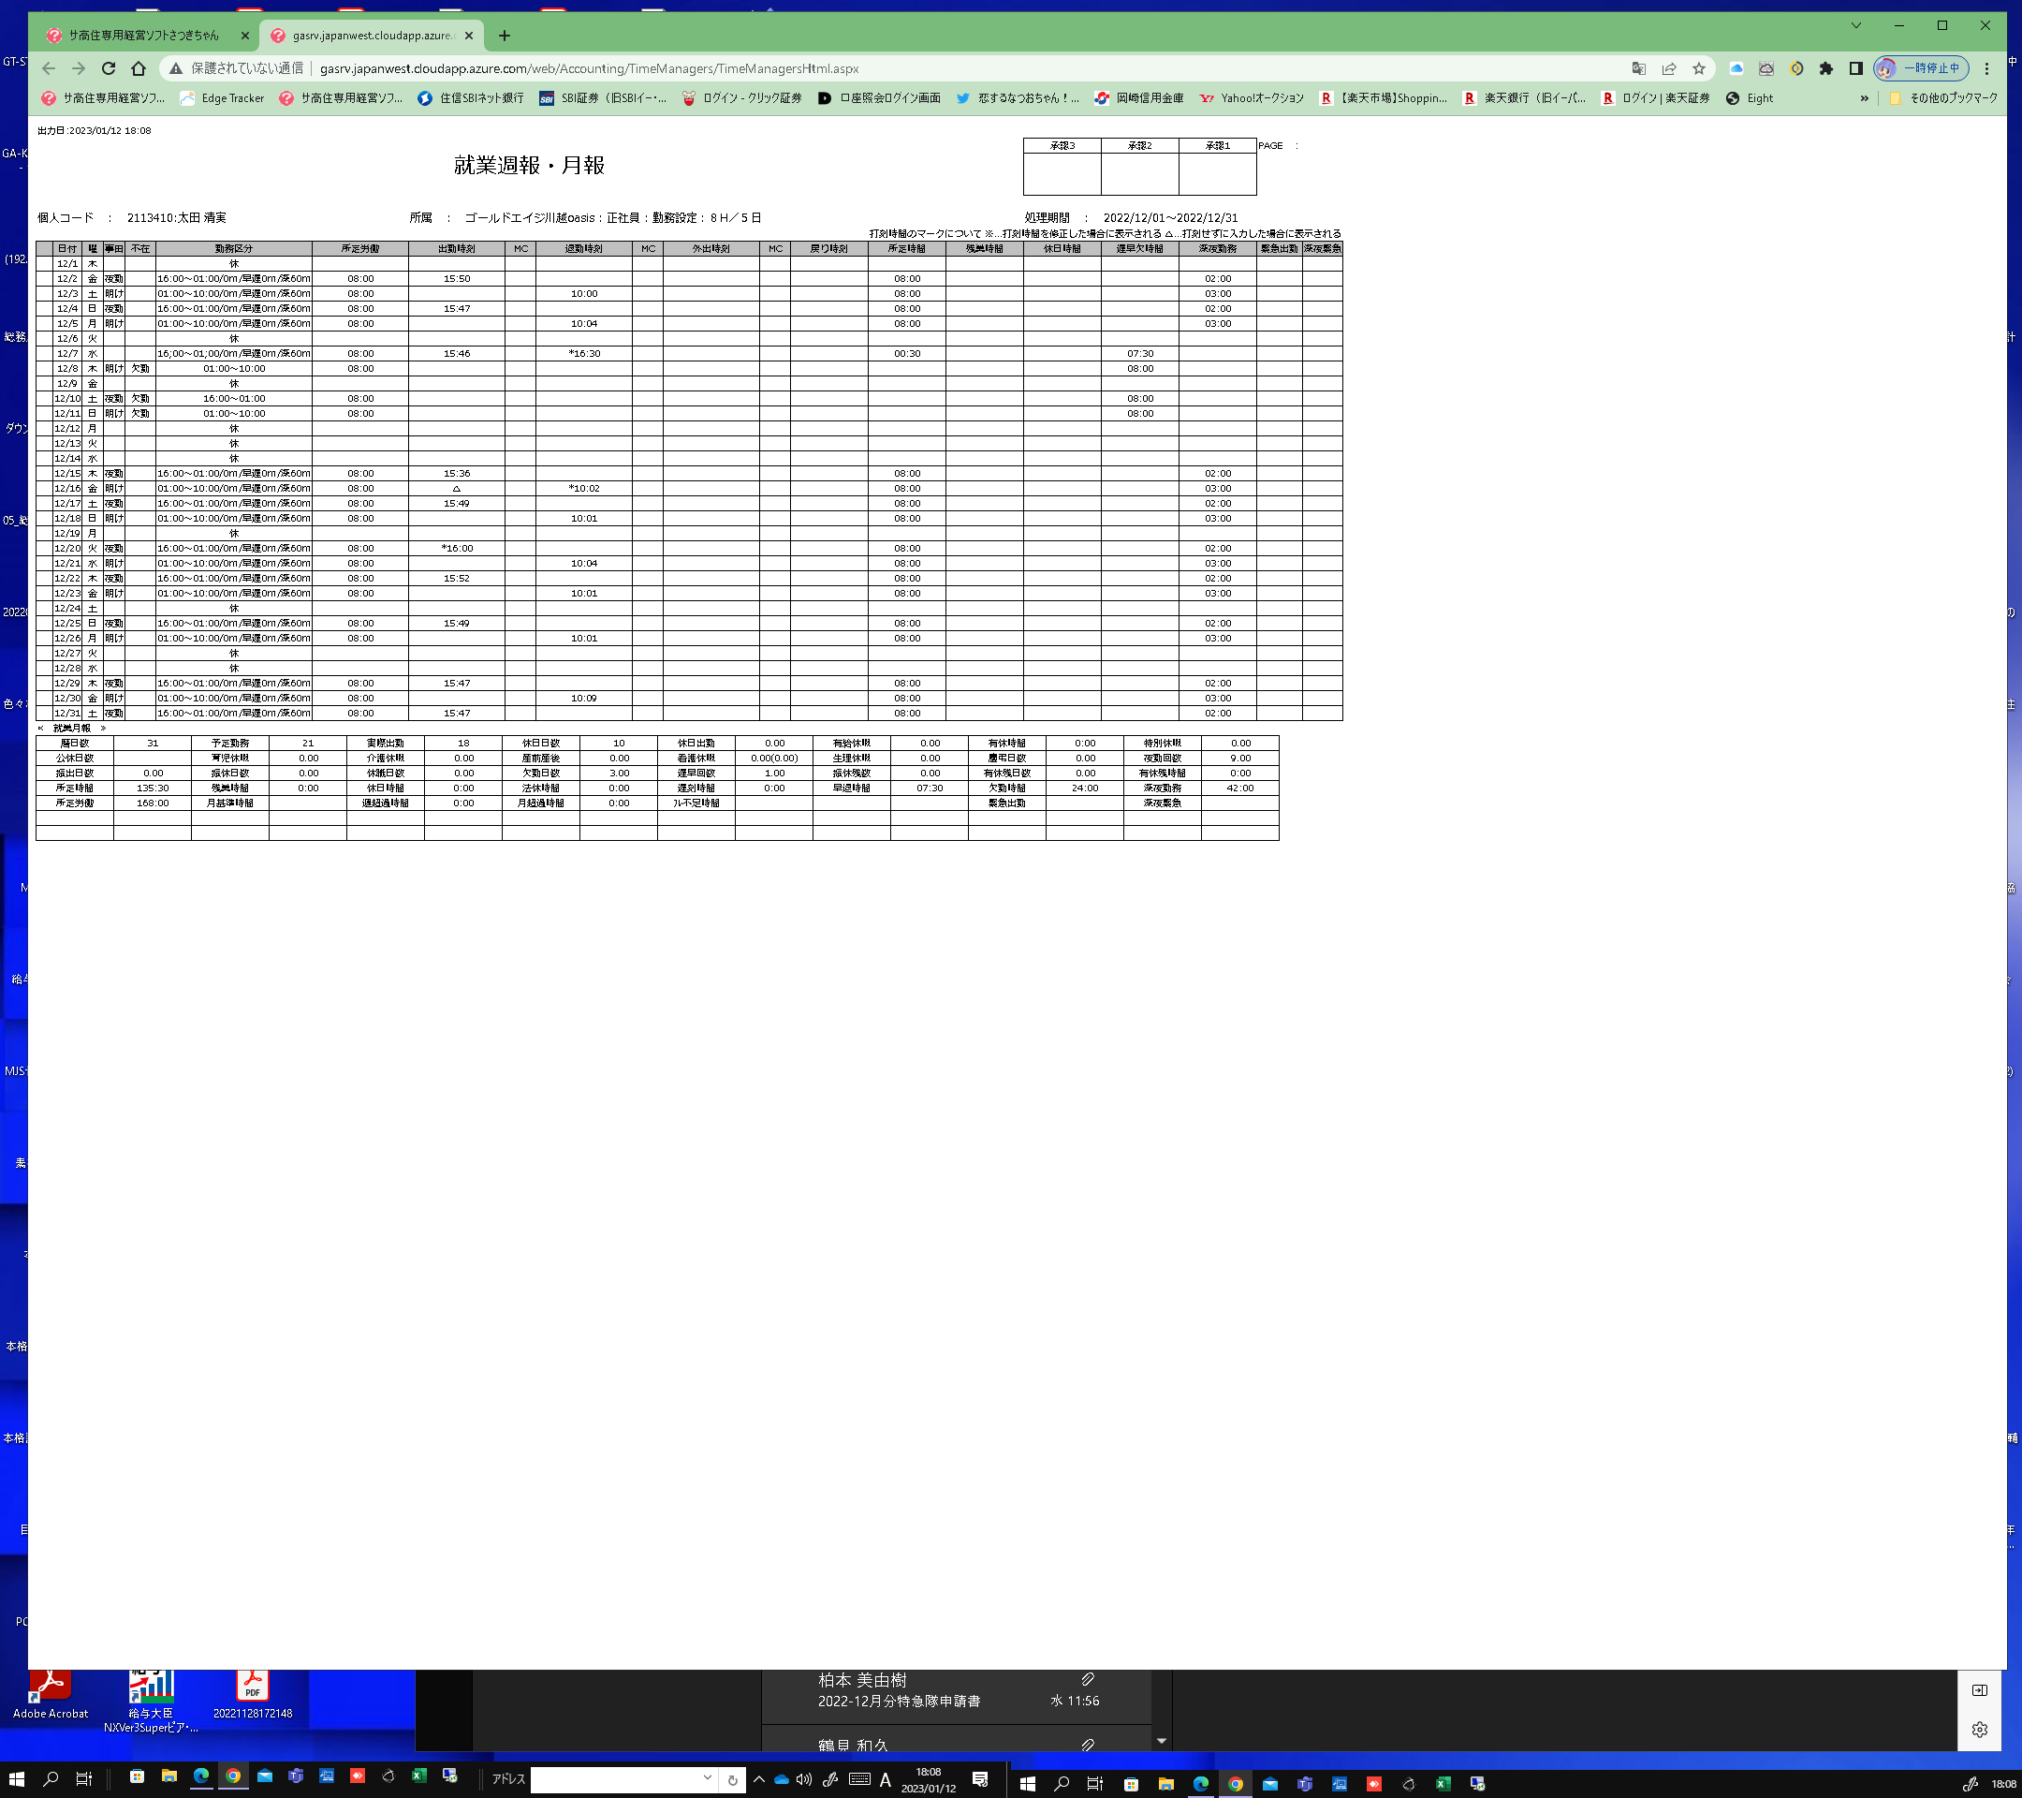This screenshot has height=1798, width=2022.
Task: Open the address dropdown in the taskbar
Action: (708, 1778)
